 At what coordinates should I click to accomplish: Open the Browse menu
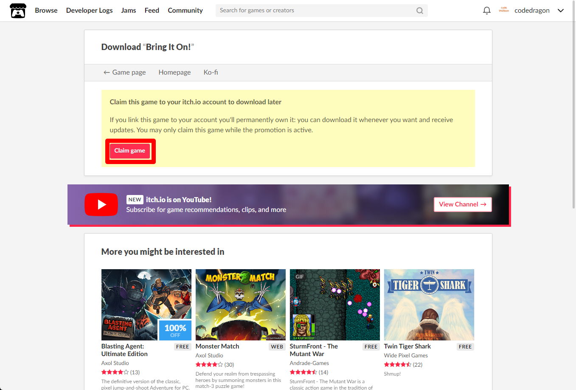46,11
